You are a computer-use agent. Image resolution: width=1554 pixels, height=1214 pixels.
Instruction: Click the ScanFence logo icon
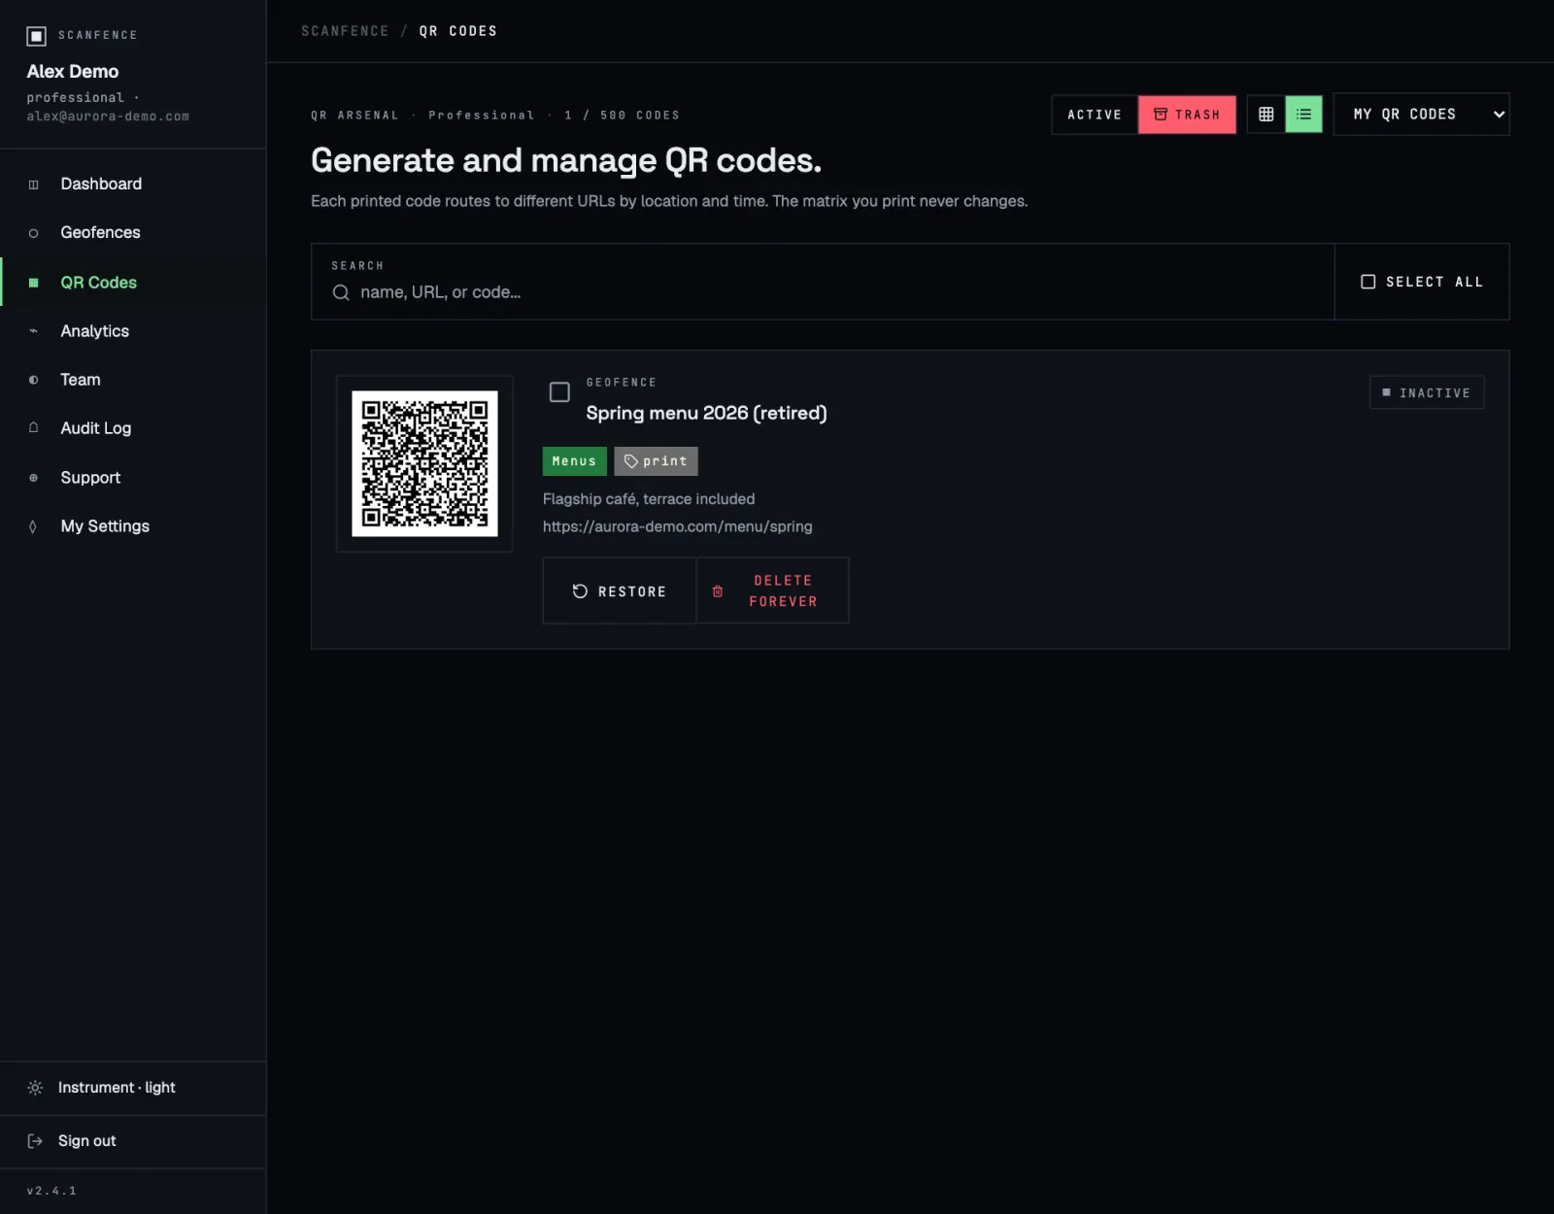36,36
